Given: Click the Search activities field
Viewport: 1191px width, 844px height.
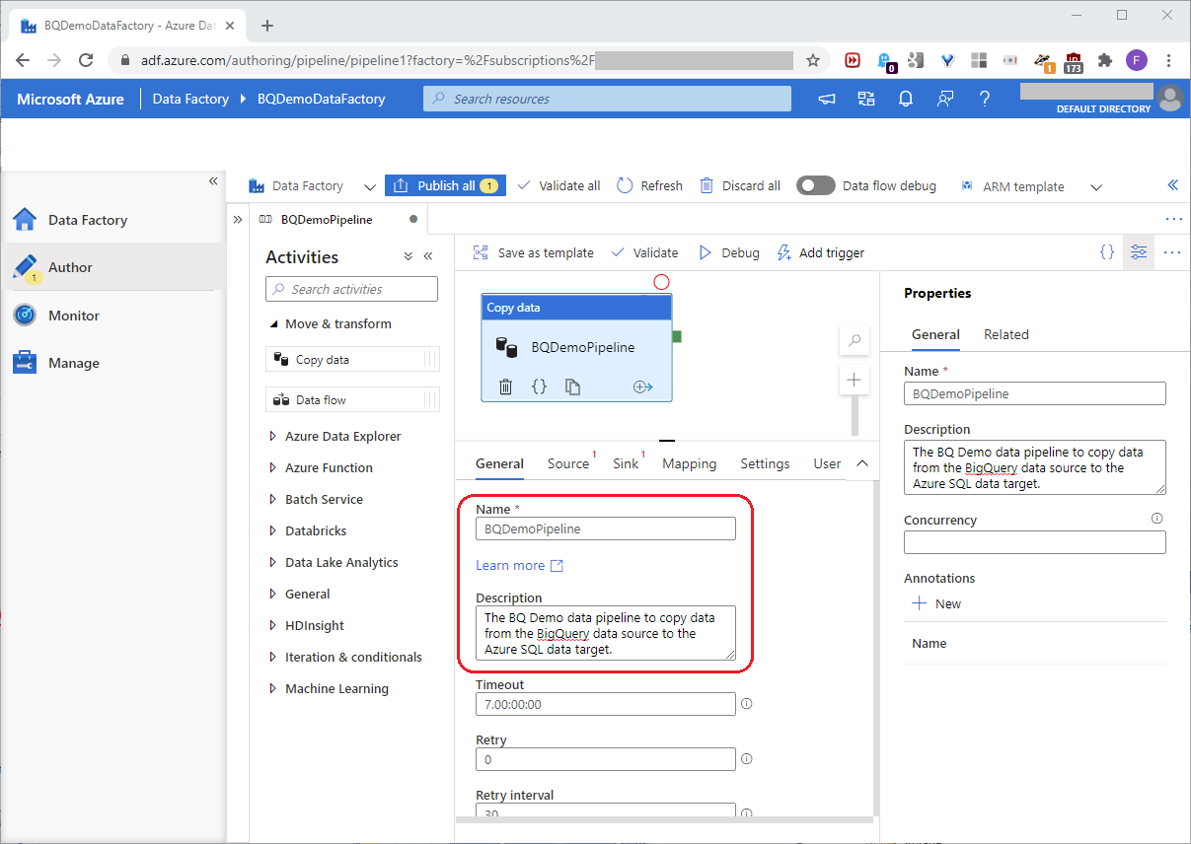Looking at the screenshot, I should tap(352, 289).
